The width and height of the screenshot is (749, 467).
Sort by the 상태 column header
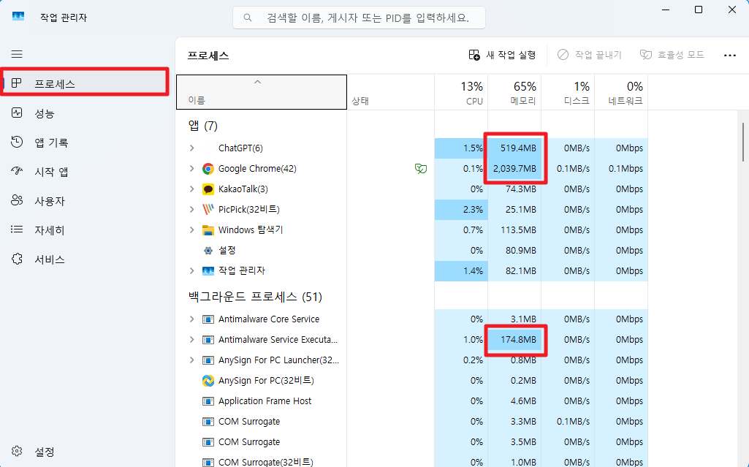pos(391,92)
